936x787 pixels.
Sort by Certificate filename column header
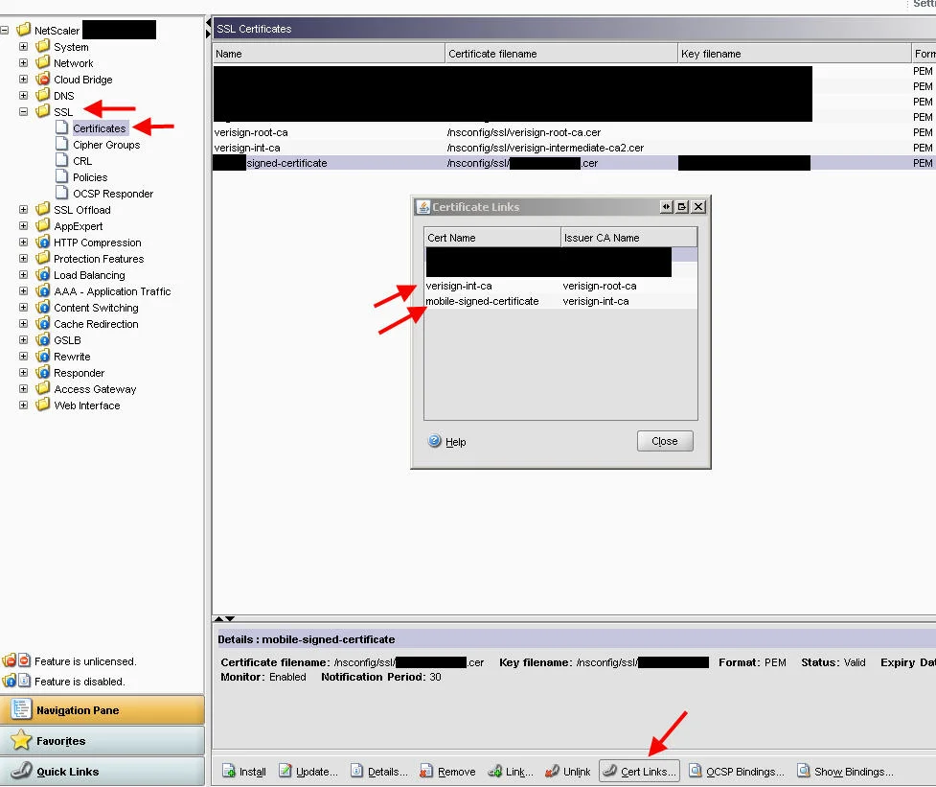[561, 54]
